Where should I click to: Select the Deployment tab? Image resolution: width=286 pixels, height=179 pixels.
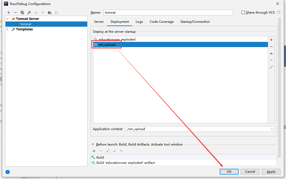(x=120, y=22)
